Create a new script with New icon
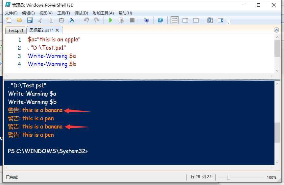This screenshot has height=185, width=284. pos(9,20)
